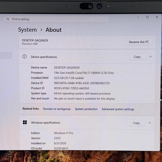Go back to System in breadcrumb
Image resolution: width=162 pixels, height=162 pixels.
[27, 30]
